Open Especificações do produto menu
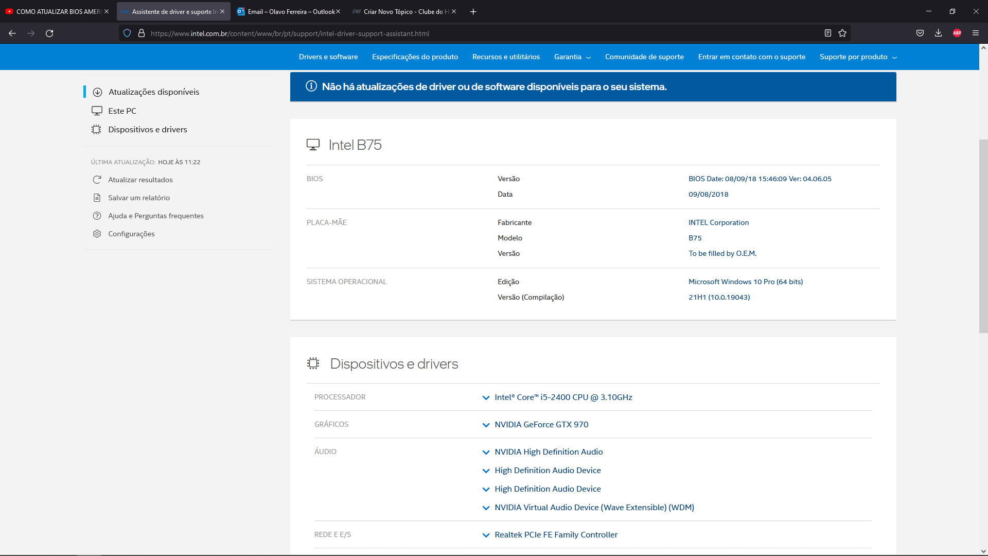 click(415, 57)
